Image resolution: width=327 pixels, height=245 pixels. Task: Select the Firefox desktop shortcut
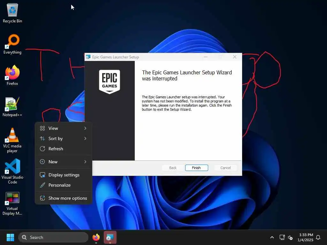click(x=12, y=75)
